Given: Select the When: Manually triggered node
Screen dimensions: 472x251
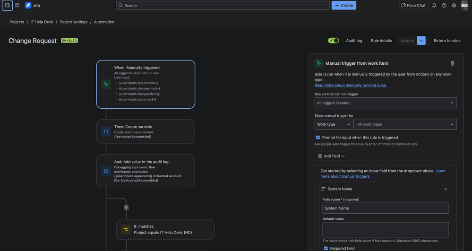Looking at the screenshot, I should coord(146,84).
